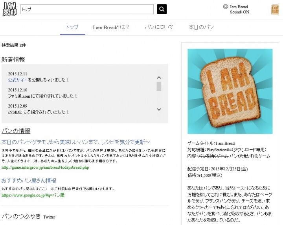
Task: Click the up arrow of news scrollbar
Action: [159, 78]
